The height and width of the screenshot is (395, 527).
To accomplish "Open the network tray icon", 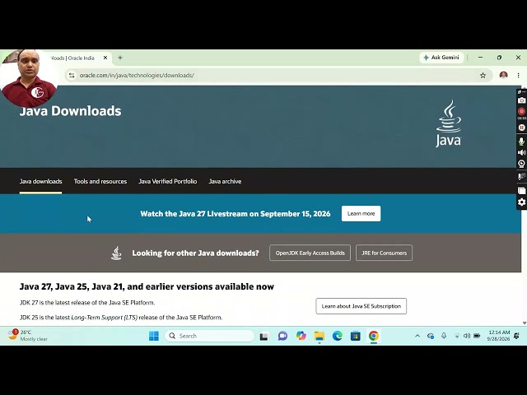I will pos(457,336).
